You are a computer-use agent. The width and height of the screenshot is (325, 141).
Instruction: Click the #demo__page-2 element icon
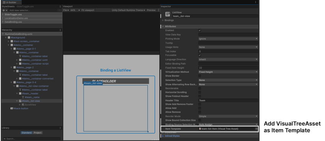pos(15,67)
